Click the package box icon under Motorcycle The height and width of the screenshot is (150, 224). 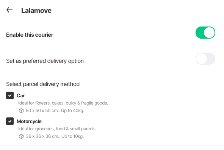[x=21, y=136]
